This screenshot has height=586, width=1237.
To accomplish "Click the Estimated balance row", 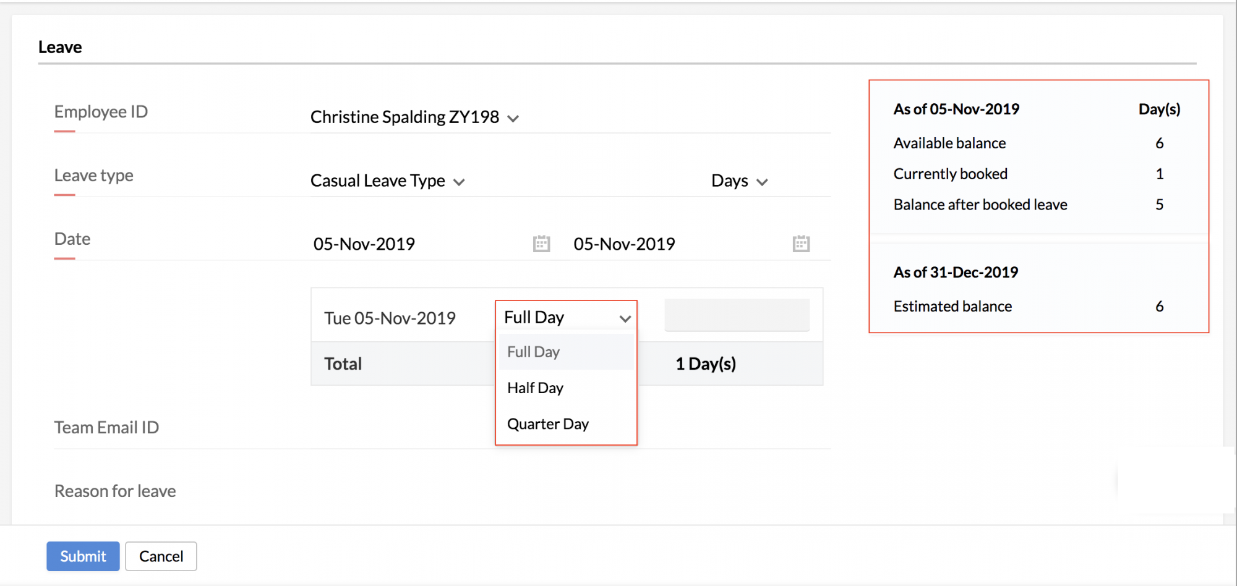I will point(1029,306).
